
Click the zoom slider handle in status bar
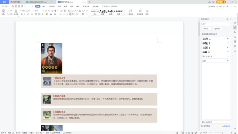tap(222, 133)
